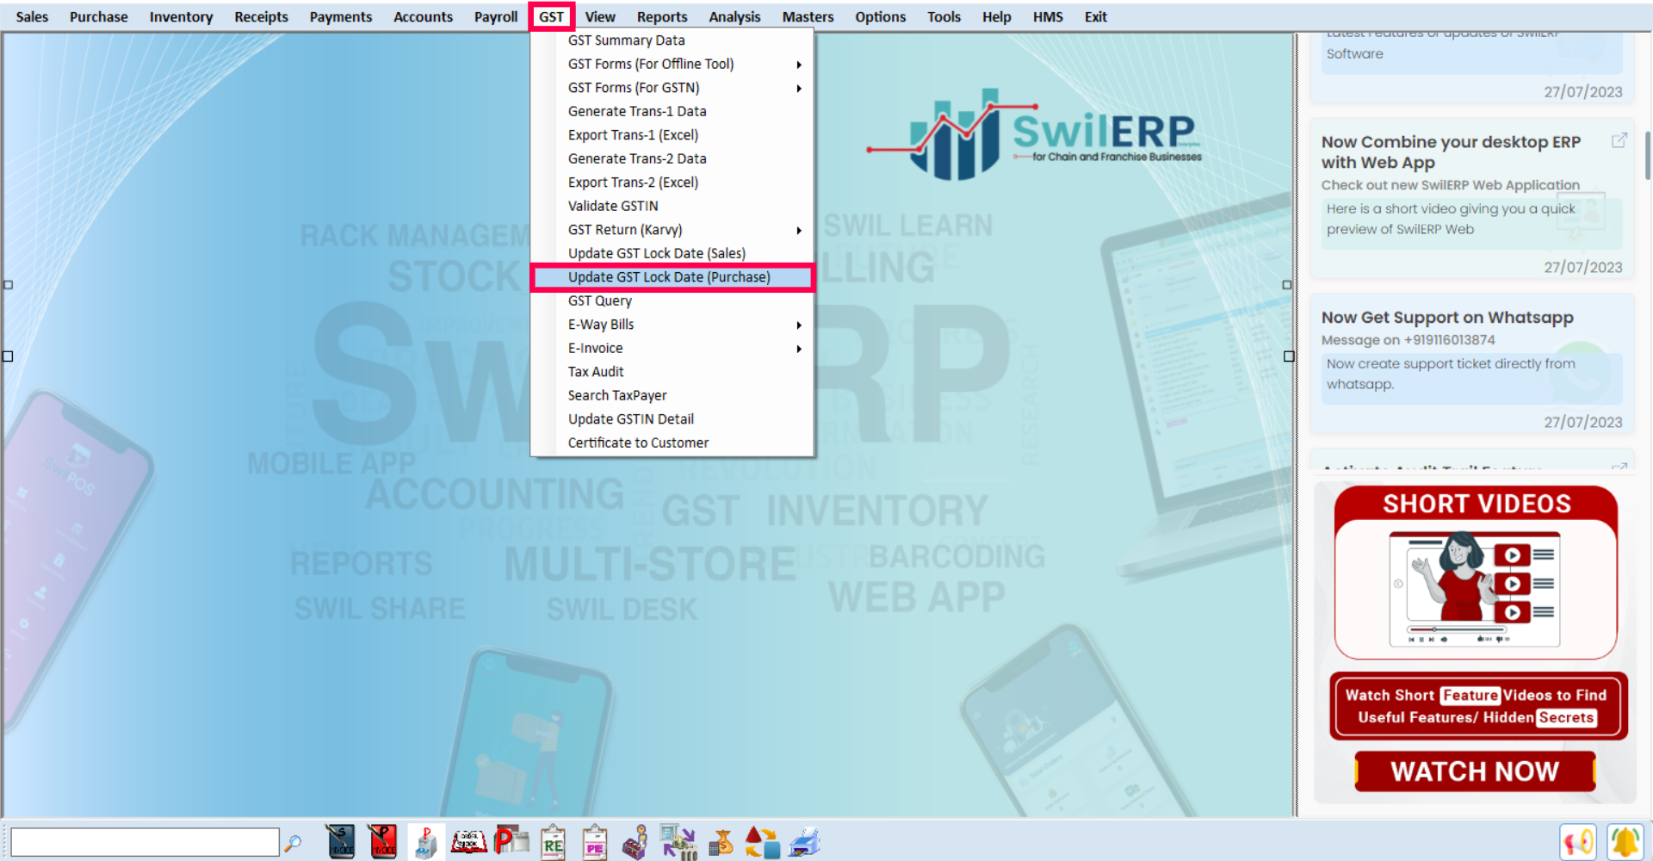The width and height of the screenshot is (1653, 861).
Task: Open the PE clipboard icon
Action: 594,842
